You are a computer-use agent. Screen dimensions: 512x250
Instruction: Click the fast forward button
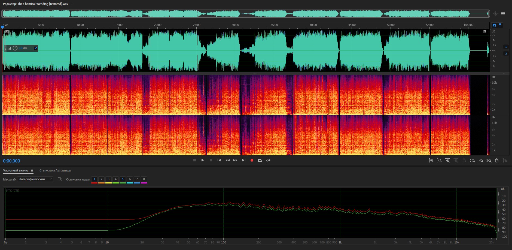click(x=235, y=160)
